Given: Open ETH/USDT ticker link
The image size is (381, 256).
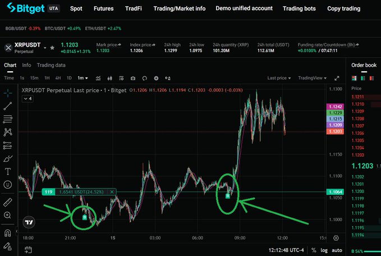Looking at the screenshot, I should click(x=103, y=29).
